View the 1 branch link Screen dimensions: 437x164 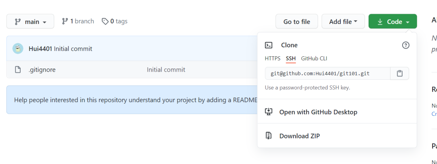coord(78,21)
